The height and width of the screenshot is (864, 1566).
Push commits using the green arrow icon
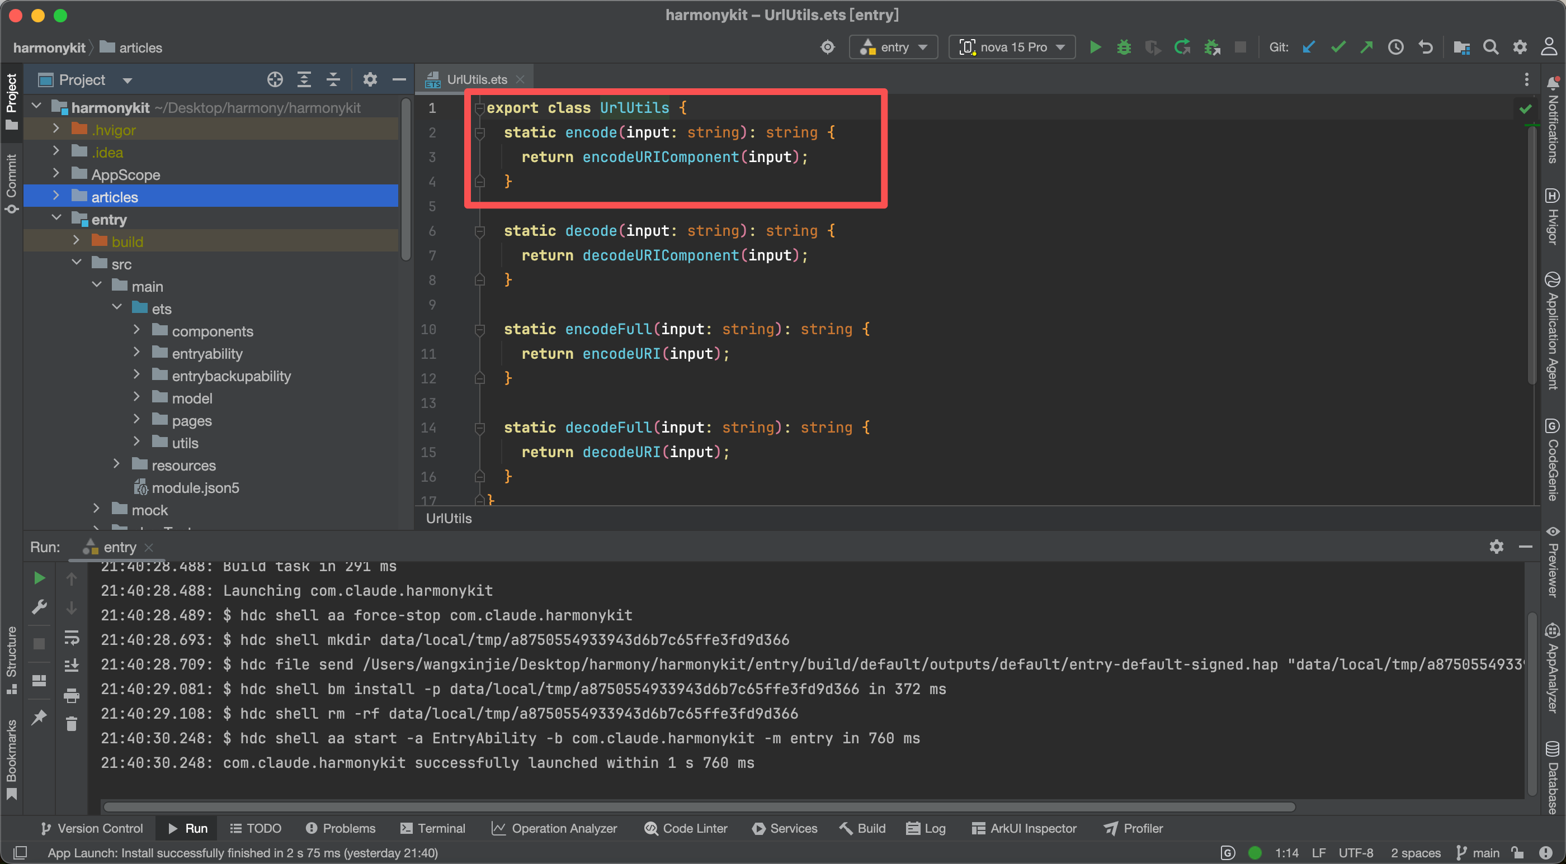point(1366,47)
